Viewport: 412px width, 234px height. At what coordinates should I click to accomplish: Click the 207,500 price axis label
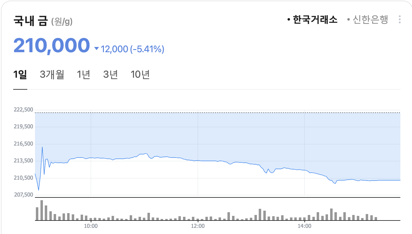(x=24, y=195)
